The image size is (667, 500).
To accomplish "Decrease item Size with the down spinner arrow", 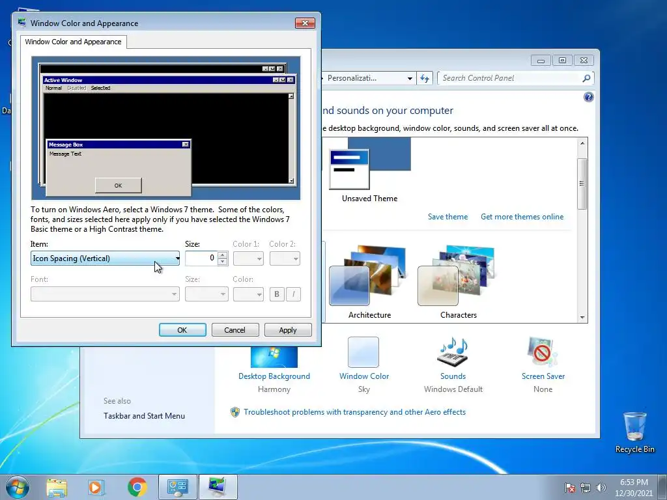I will click(223, 262).
